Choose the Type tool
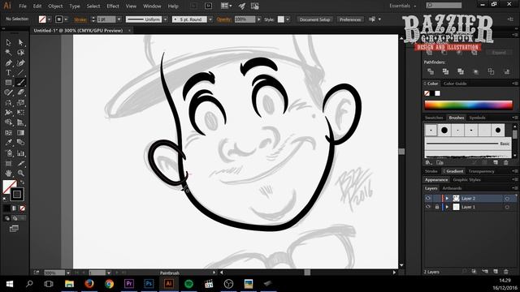Viewport: 520px width, 292px height. [9, 73]
